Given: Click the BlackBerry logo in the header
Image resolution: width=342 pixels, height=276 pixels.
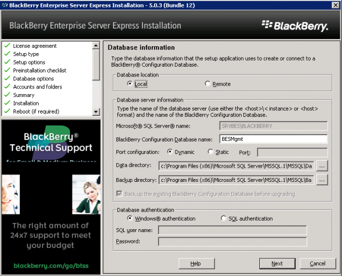Looking at the screenshot, I should click(x=295, y=26).
